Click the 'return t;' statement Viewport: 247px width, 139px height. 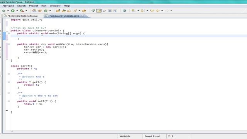click(x=32, y=85)
